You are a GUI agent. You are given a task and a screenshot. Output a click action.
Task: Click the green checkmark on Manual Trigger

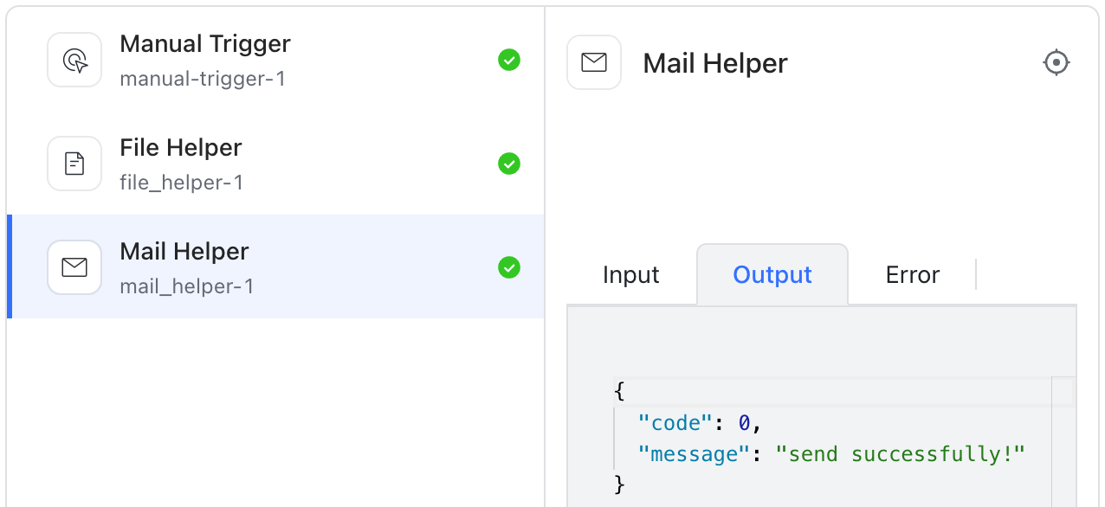point(509,60)
